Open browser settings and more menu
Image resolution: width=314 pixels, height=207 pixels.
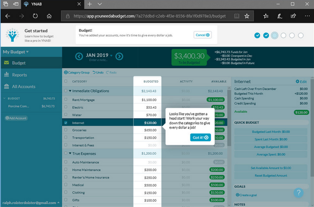point(307,16)
